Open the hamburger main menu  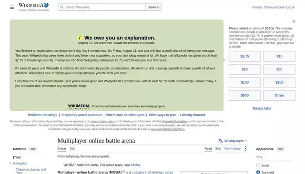coord(11,7)
